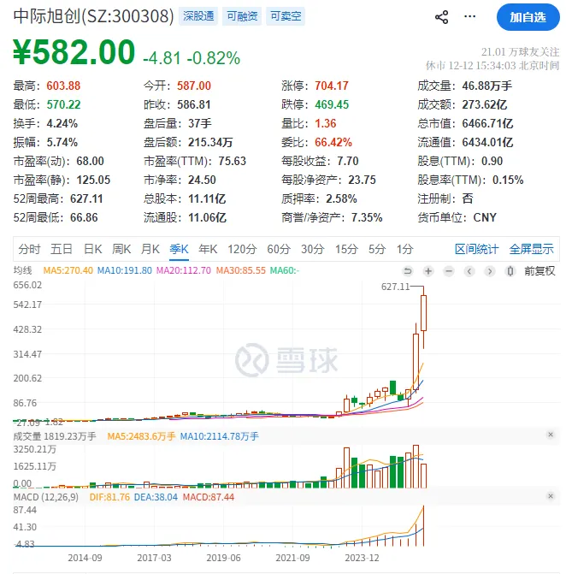Image resolution: width=566 pixels, height=574 pixels.
Task: Click the MA5:270.40 indicator value
Action: pos(68,270)
